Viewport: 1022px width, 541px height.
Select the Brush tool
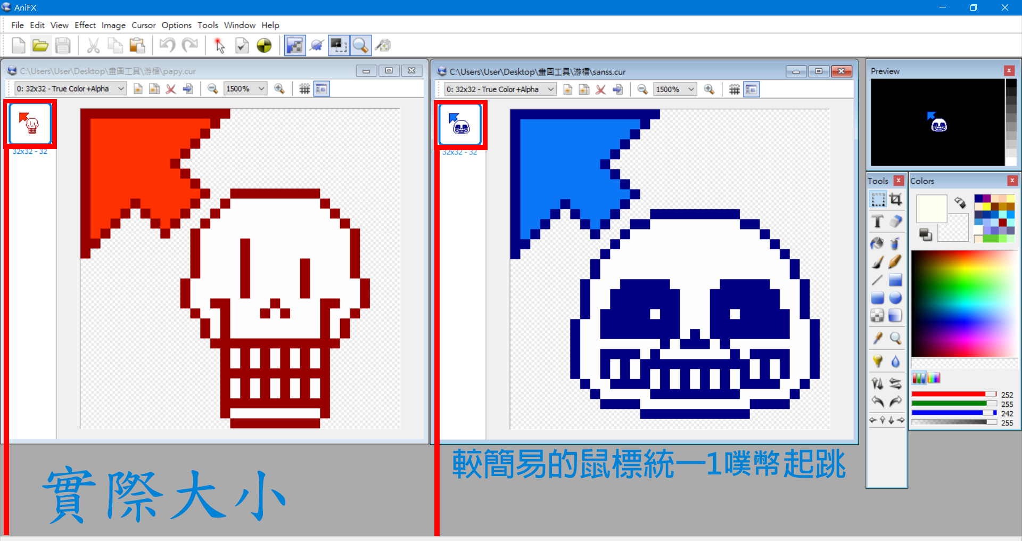(878, 261)
